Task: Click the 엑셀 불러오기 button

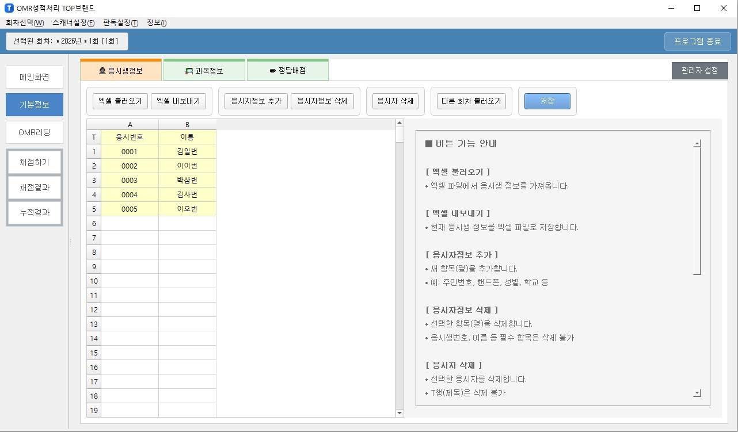Action: point(120,101)
